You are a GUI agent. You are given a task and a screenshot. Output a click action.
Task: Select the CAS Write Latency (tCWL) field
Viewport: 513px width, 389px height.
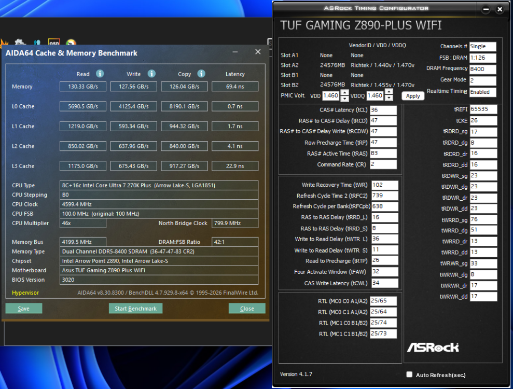point(385,283)
